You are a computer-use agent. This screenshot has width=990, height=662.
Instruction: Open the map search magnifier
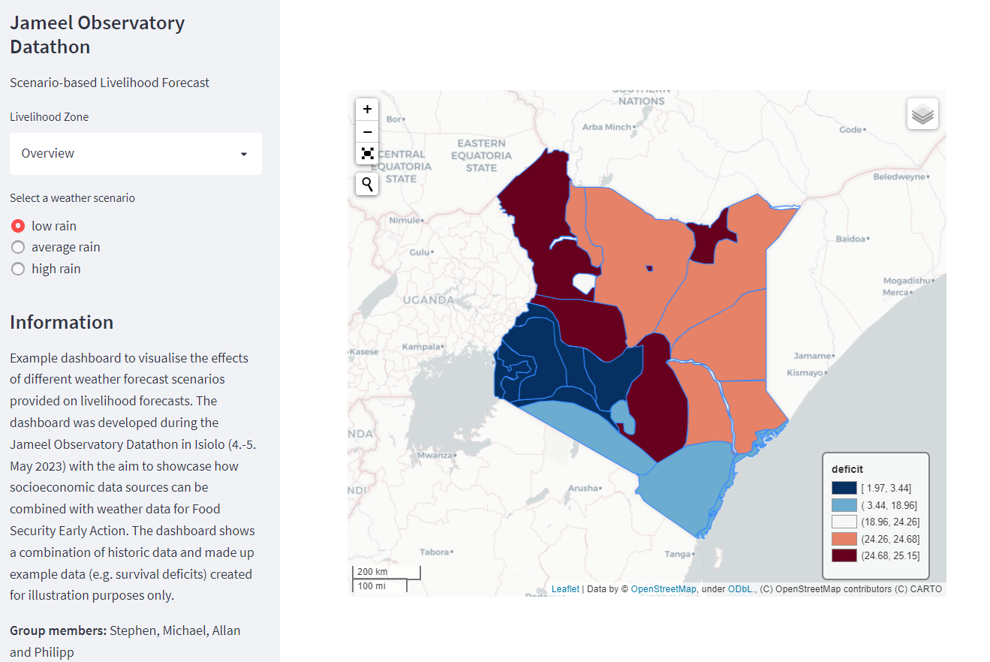(367, 183)
